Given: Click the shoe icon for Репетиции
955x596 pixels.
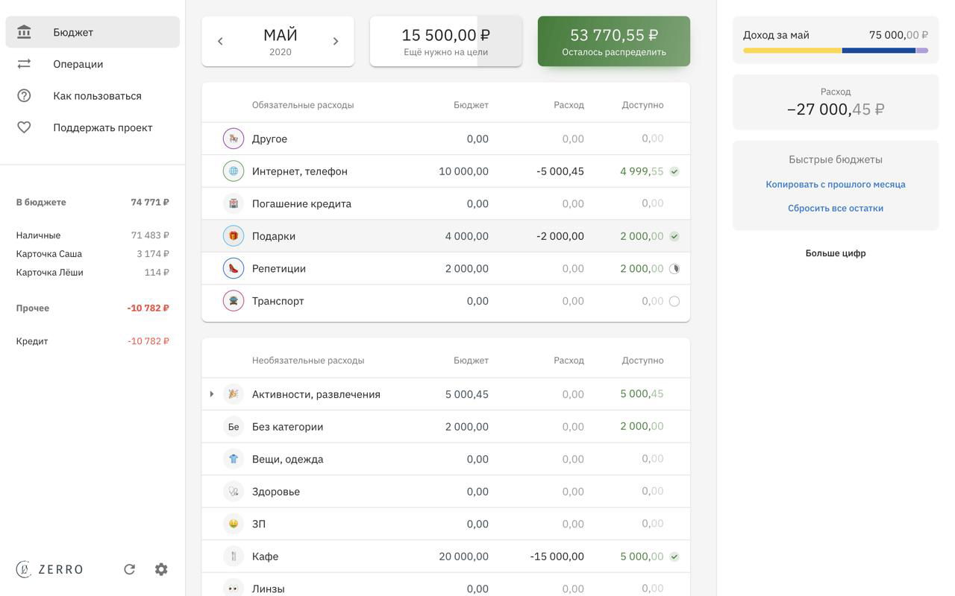Looking at the screenshot, I should 234,268.
